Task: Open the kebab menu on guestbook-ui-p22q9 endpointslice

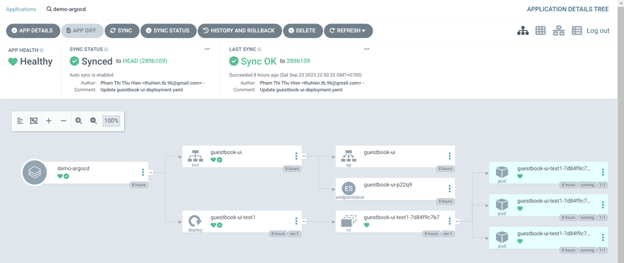Action: [x=449, y=189]
